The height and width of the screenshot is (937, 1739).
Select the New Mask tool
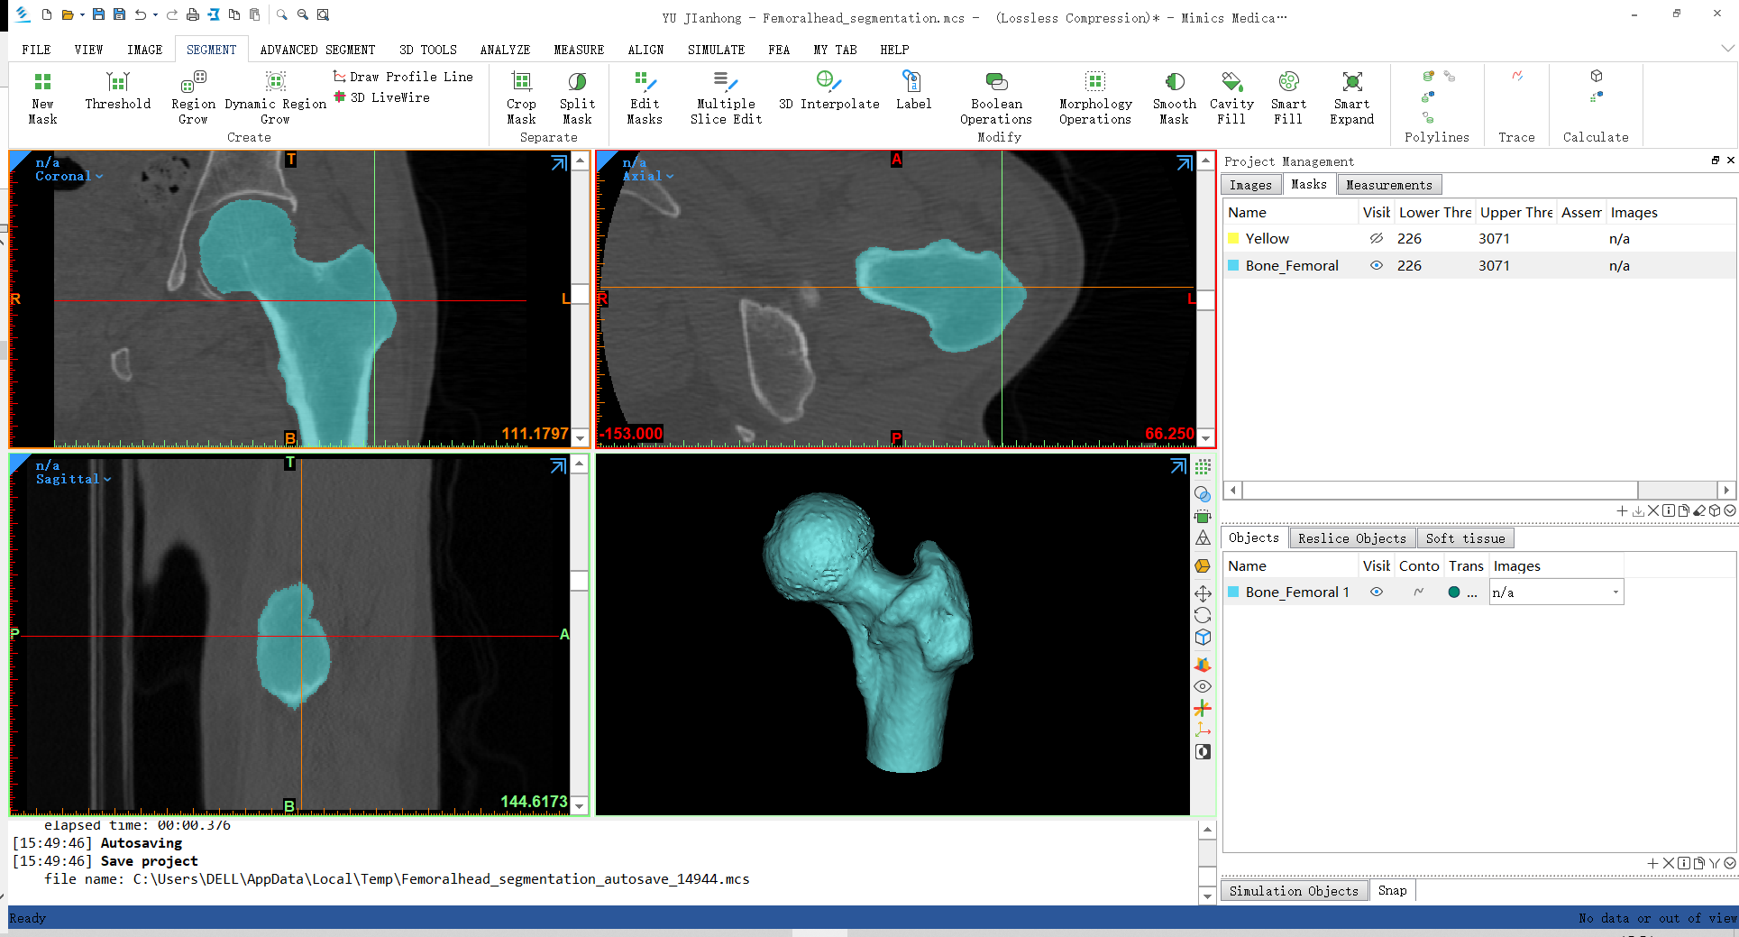pyautogui.click(x=42, y=97)
